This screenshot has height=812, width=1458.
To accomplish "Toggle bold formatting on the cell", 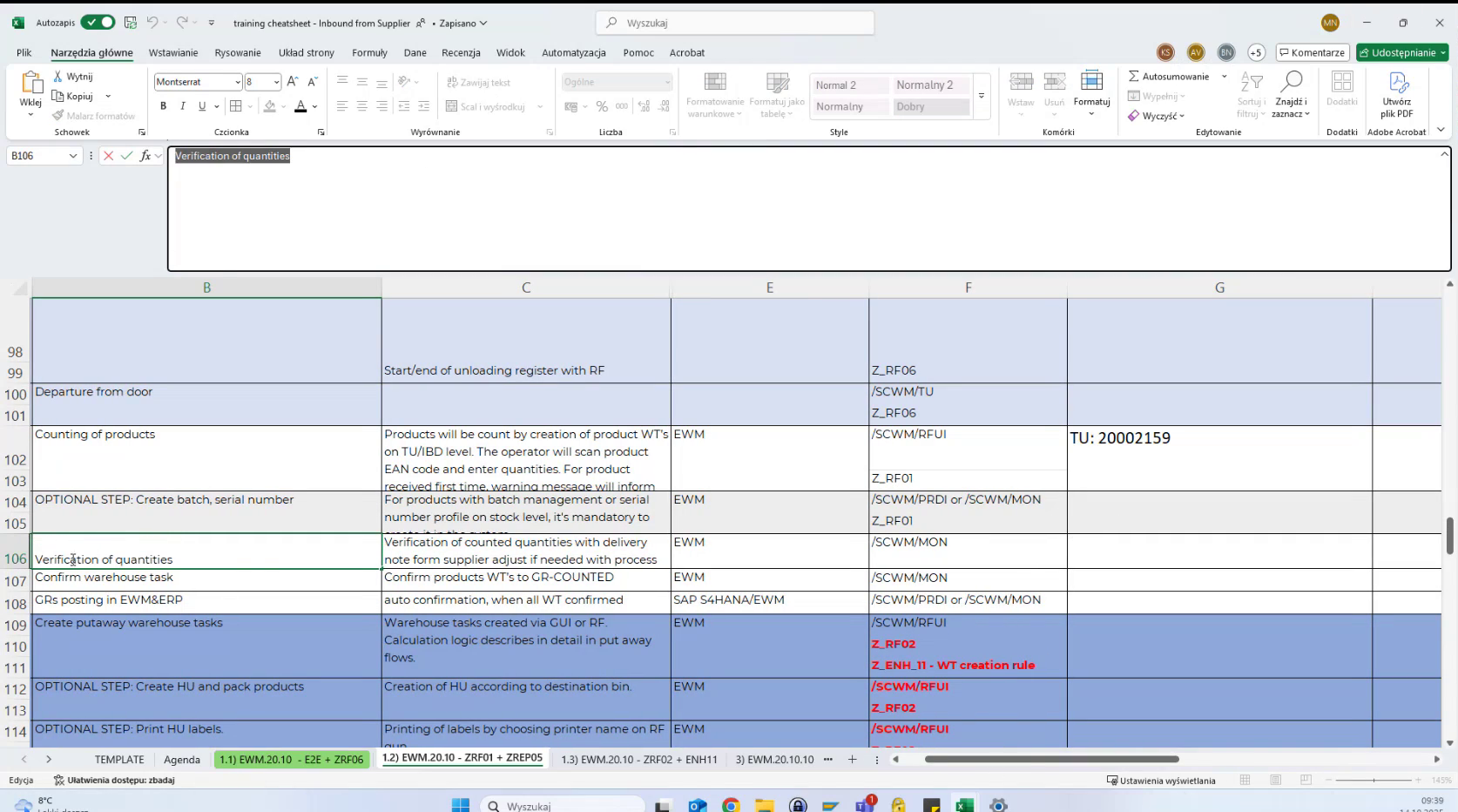I will [x=163, y=105].
